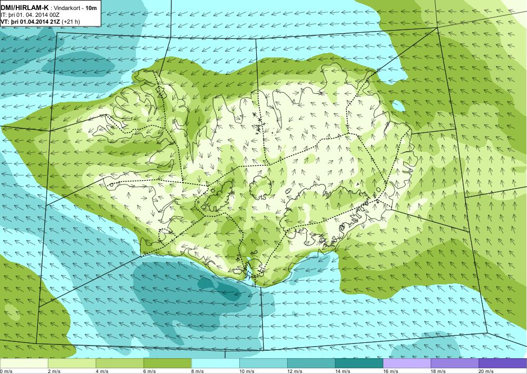Viewport: 527px width, 374px height.
Task: Click the "VT: þri 01.04.2014 21Z (+21 h)" line
Action: click(41, 22)
